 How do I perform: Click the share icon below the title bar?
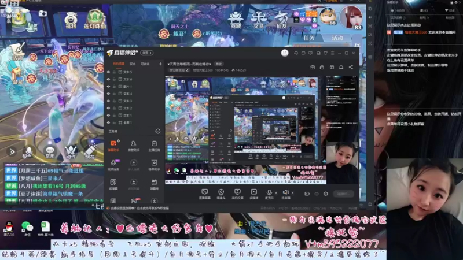click(351, 67)
